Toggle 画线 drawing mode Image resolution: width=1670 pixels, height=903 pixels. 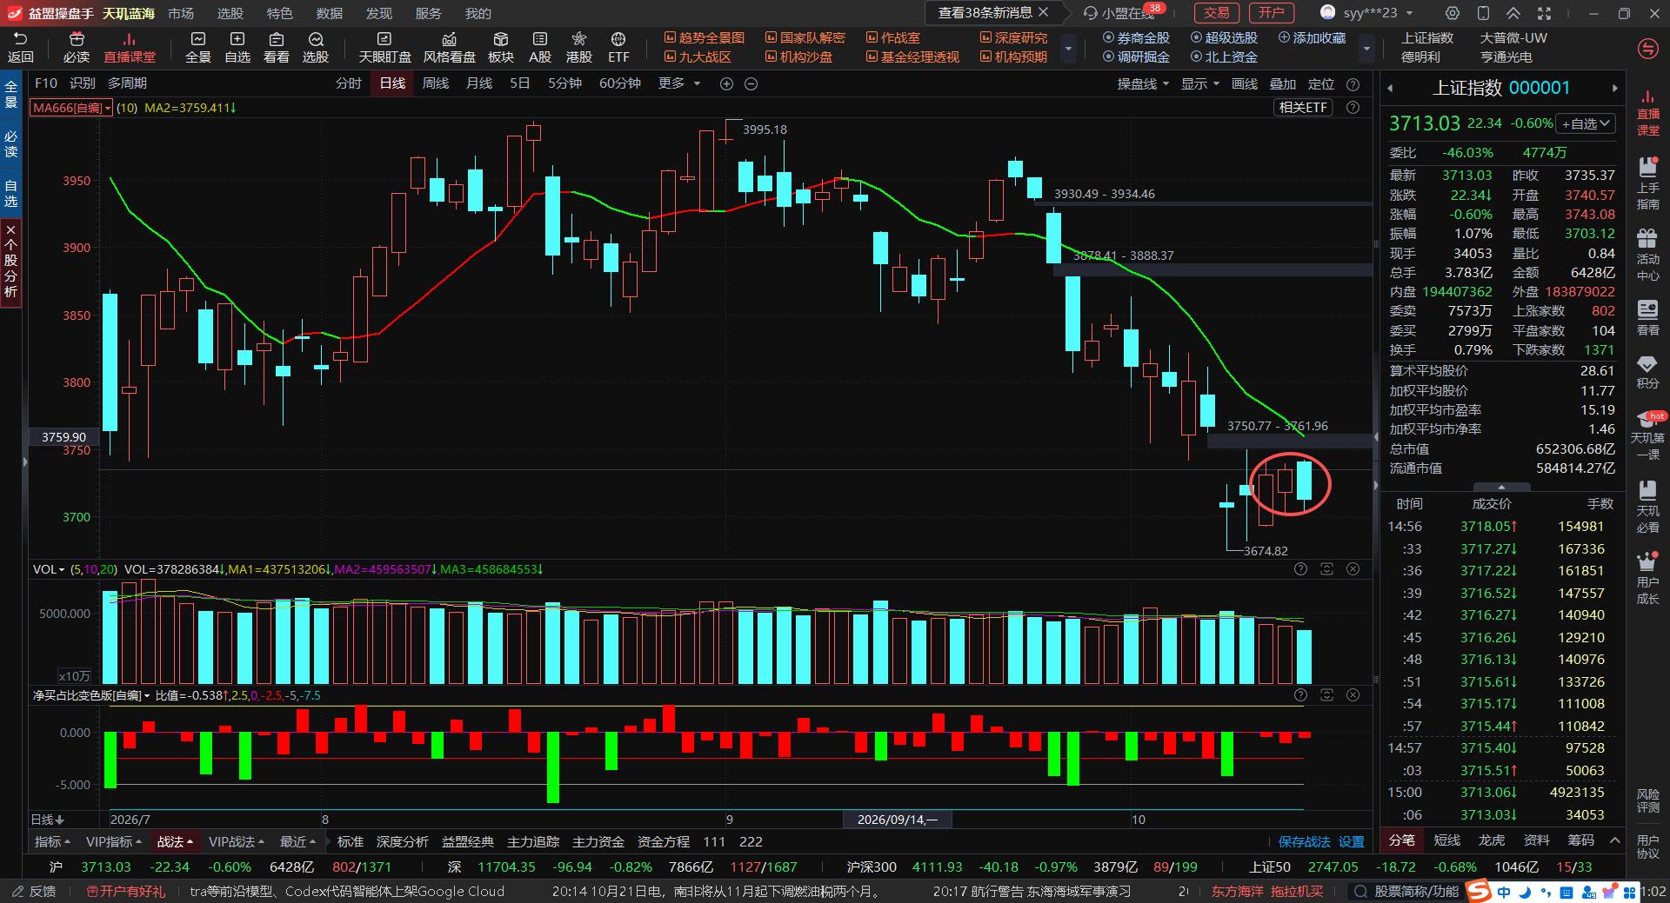[x=1245, y=83]
